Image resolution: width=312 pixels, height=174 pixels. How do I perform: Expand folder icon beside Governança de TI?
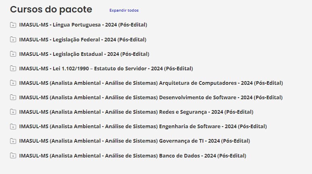pos(13,141)
